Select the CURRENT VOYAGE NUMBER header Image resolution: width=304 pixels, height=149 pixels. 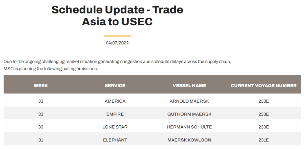pos(263,85)
